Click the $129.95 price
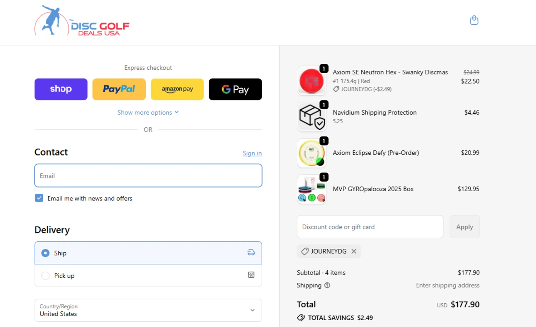 (468, 189)
